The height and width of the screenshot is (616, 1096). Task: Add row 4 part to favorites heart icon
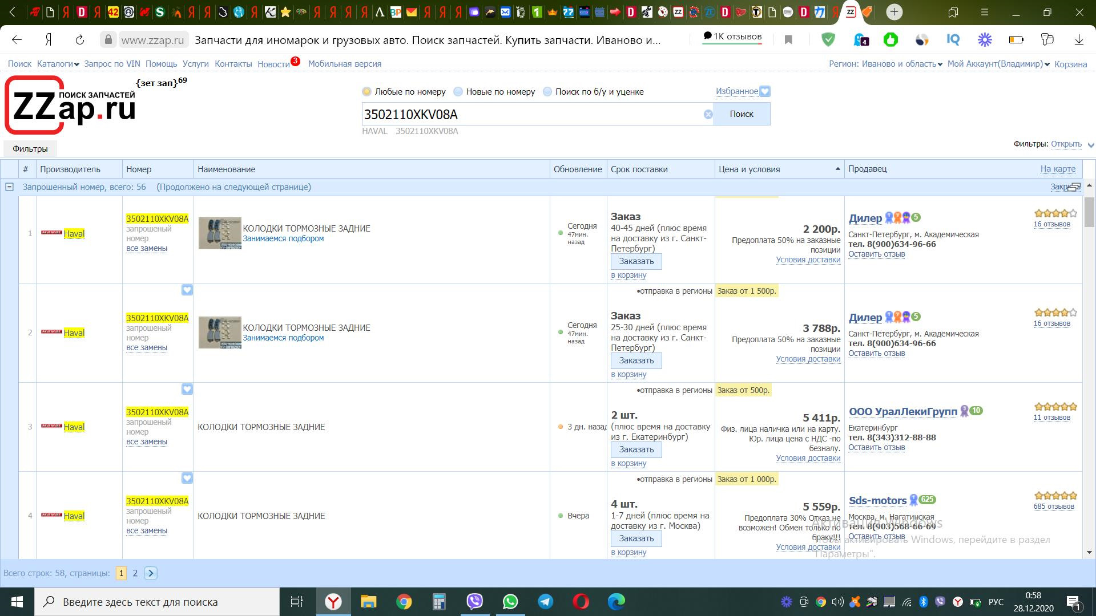(187, 478)
